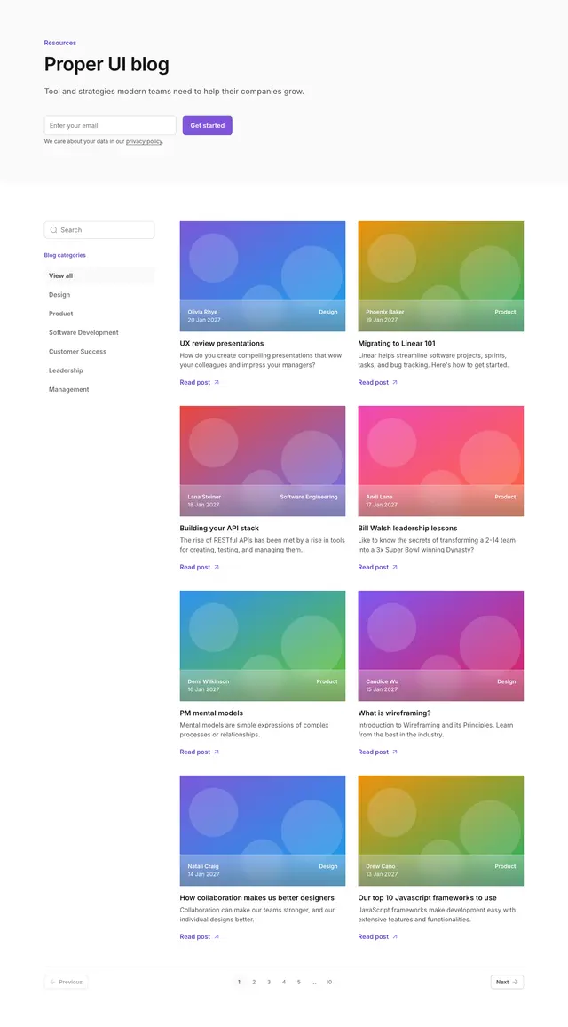
Task: Click the Product tag on Demi Wilkinson card
Action: tap(327, 681)
